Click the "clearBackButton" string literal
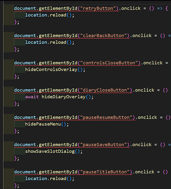This screenshot has width=171, height=189. pyautogui.click(x=103, y=36)
